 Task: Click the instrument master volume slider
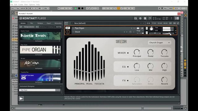[x=168, y=33]
